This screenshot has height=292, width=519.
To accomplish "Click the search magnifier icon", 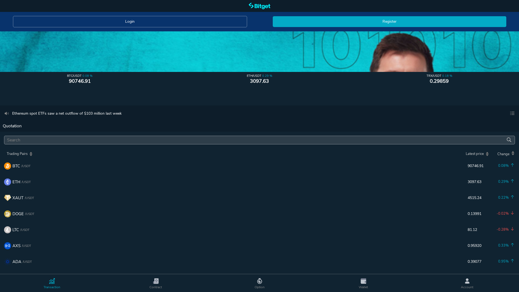I will [x=509, y=140].
